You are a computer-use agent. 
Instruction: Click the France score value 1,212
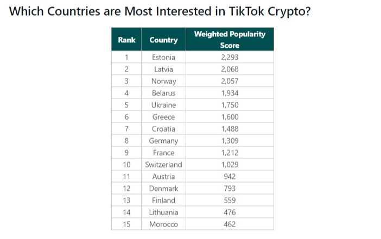230,152
